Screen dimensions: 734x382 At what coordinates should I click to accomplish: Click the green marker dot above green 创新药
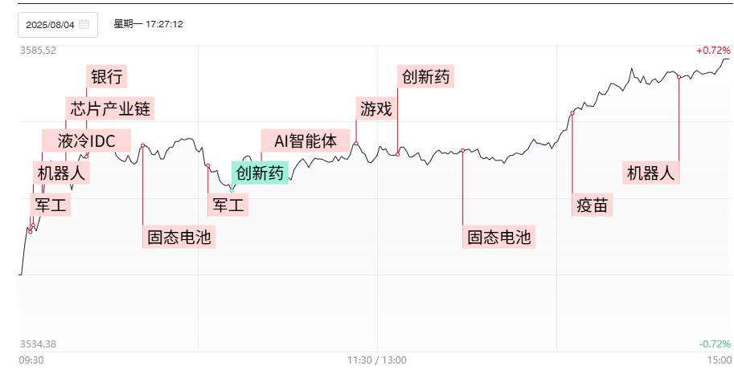tap(232, 189)
